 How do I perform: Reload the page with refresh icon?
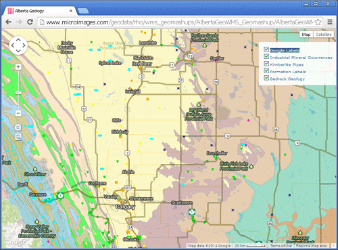(x=30, y=22)
